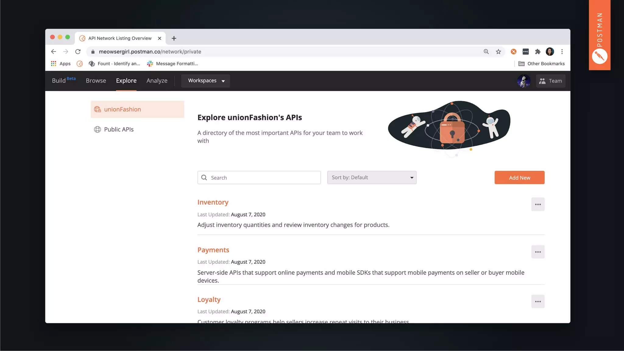Screen dimensions: 624x351
Task: Click the Search input field
Action: click(x=262, y=178)
